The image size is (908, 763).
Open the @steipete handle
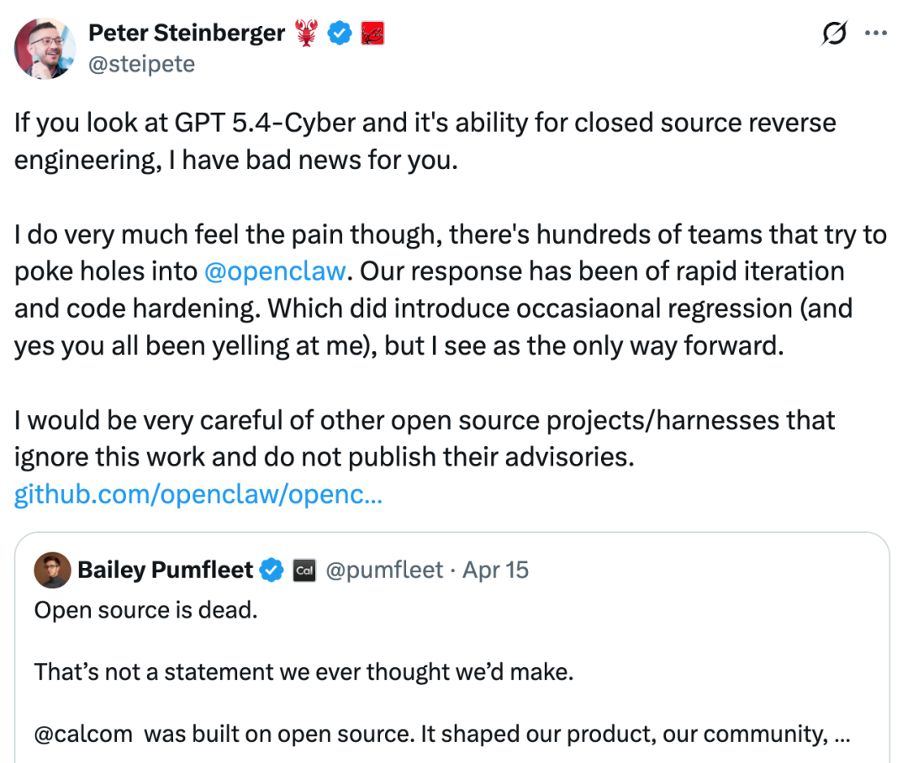click(141, 63)
